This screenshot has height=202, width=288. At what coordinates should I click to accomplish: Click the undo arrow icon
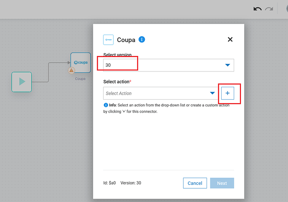tap(258, 9)
